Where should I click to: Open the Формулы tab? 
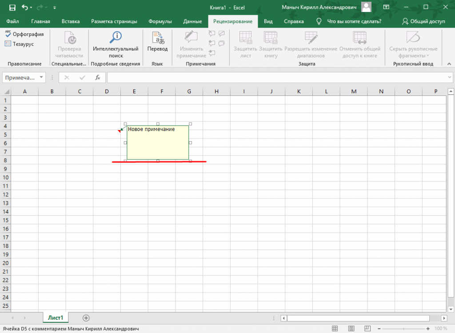tap(160, 21)
